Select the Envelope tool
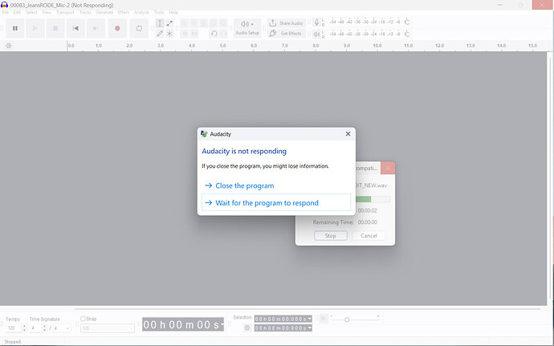554x346 pixels. [x=169, y=23]
